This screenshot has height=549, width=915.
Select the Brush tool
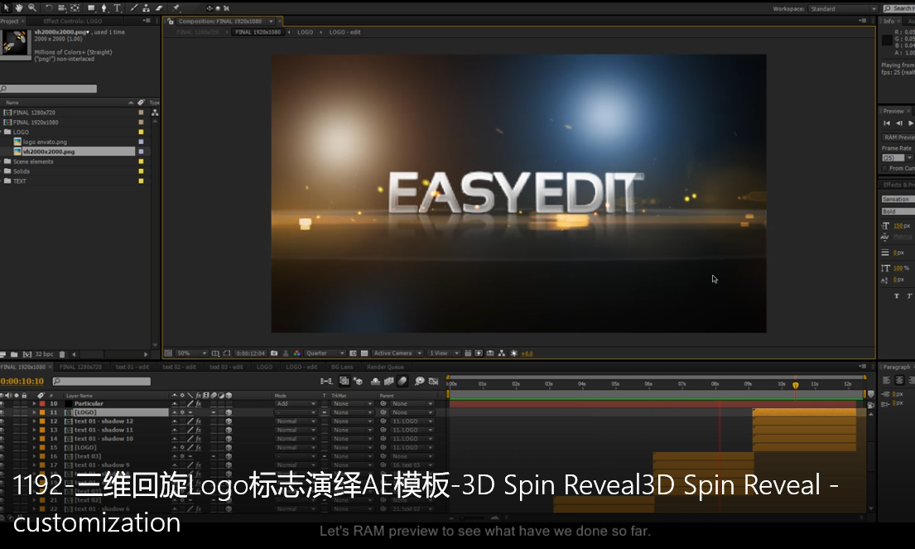[133, 8]
